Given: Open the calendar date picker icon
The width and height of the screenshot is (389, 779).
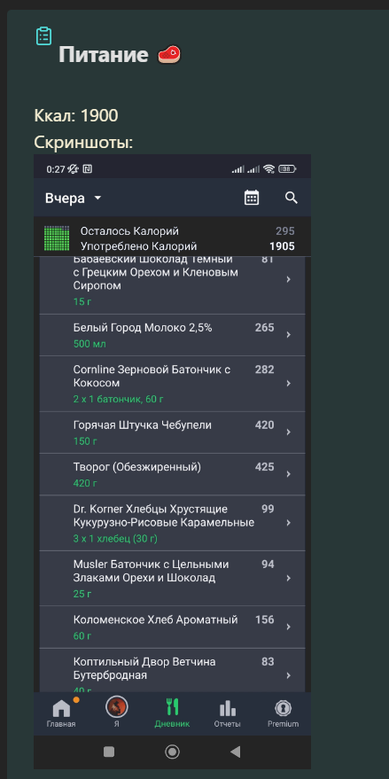Looking at the screenshot, I should pos(252,198).
